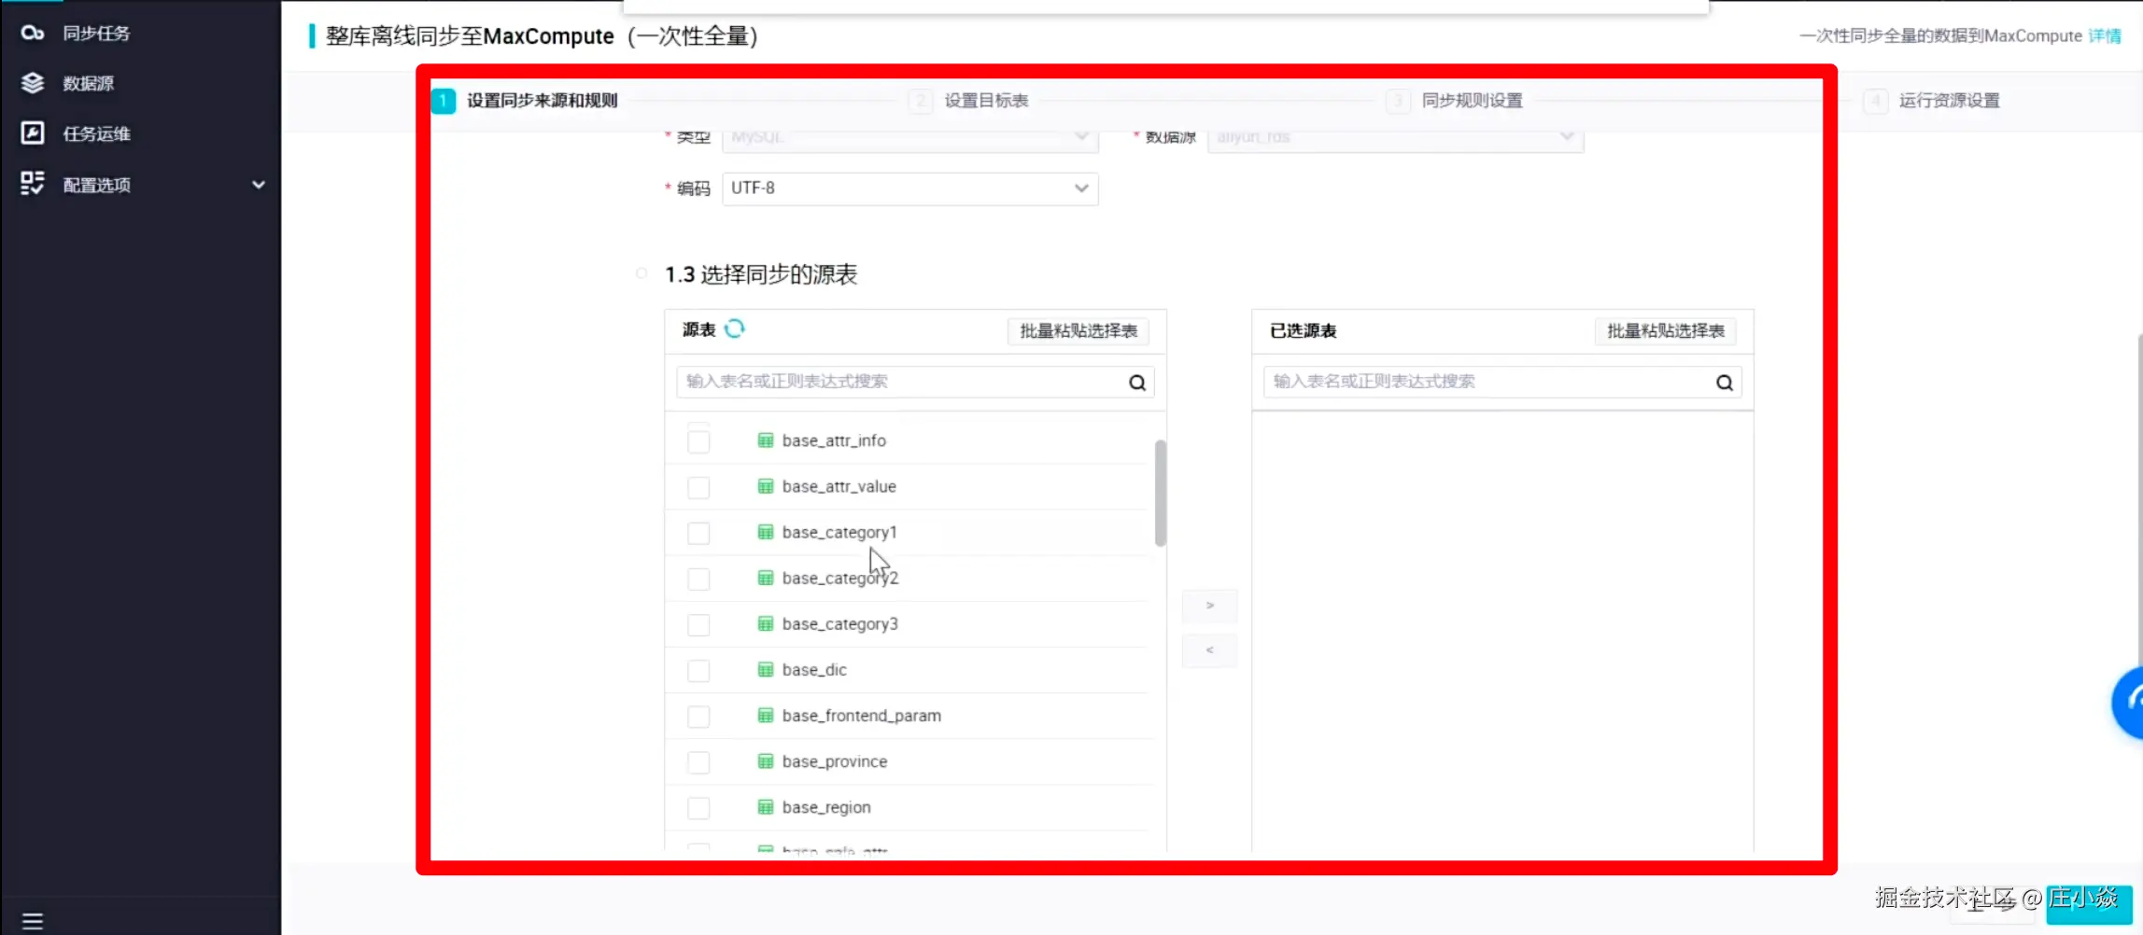Click the base_attr_info table name

click(x=834, y=440)
